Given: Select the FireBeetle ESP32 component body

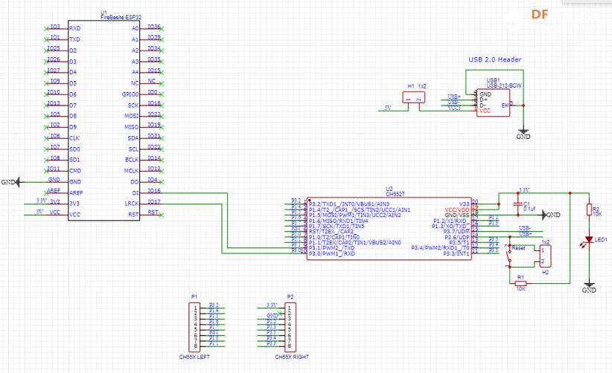Looking at the screenshot, I should pyautogui.click(x=104, y=120).
